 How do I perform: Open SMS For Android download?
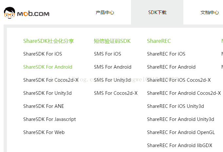click(113, 67)
